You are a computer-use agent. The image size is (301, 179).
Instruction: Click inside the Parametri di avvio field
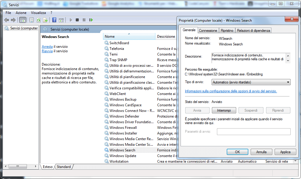tap(254, 132)
